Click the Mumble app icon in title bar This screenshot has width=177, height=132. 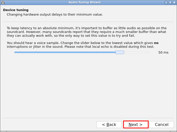[x=3, y=2]
